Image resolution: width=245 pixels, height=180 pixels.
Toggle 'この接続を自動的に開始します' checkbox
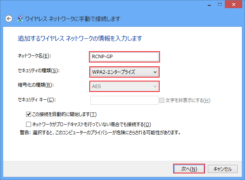click(28, 114)
